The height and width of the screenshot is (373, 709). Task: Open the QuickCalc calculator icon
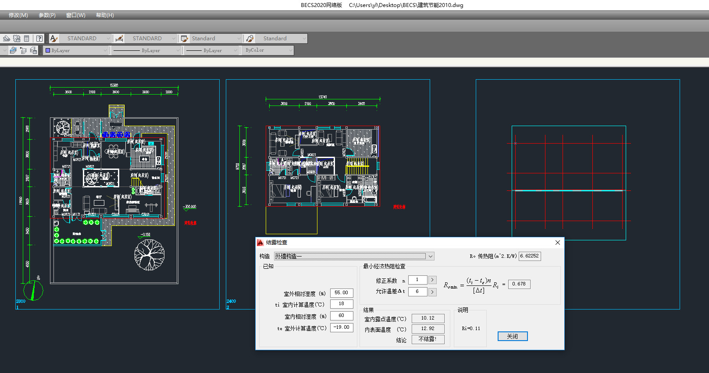[27, 39]
